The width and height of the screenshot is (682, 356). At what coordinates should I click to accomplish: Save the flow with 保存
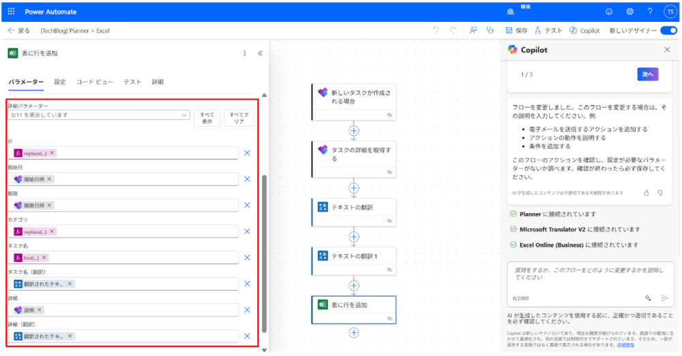(517, 31)
